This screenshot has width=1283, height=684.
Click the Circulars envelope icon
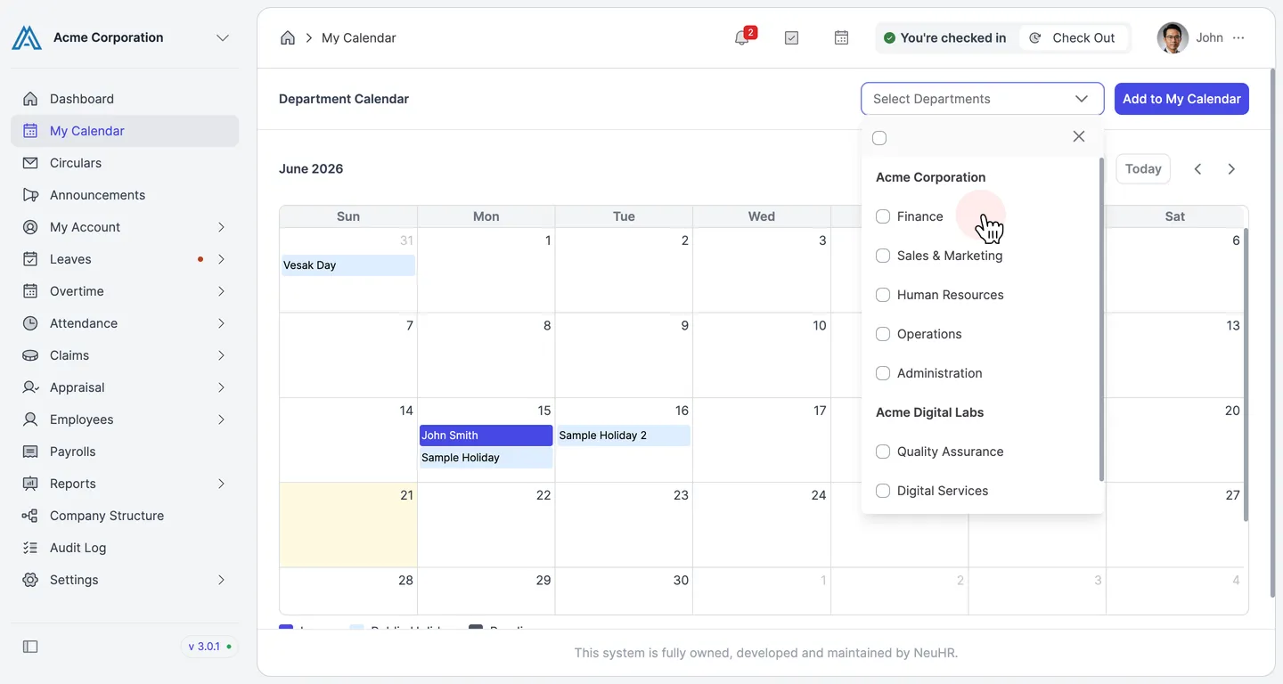click(x=30, y=163)
